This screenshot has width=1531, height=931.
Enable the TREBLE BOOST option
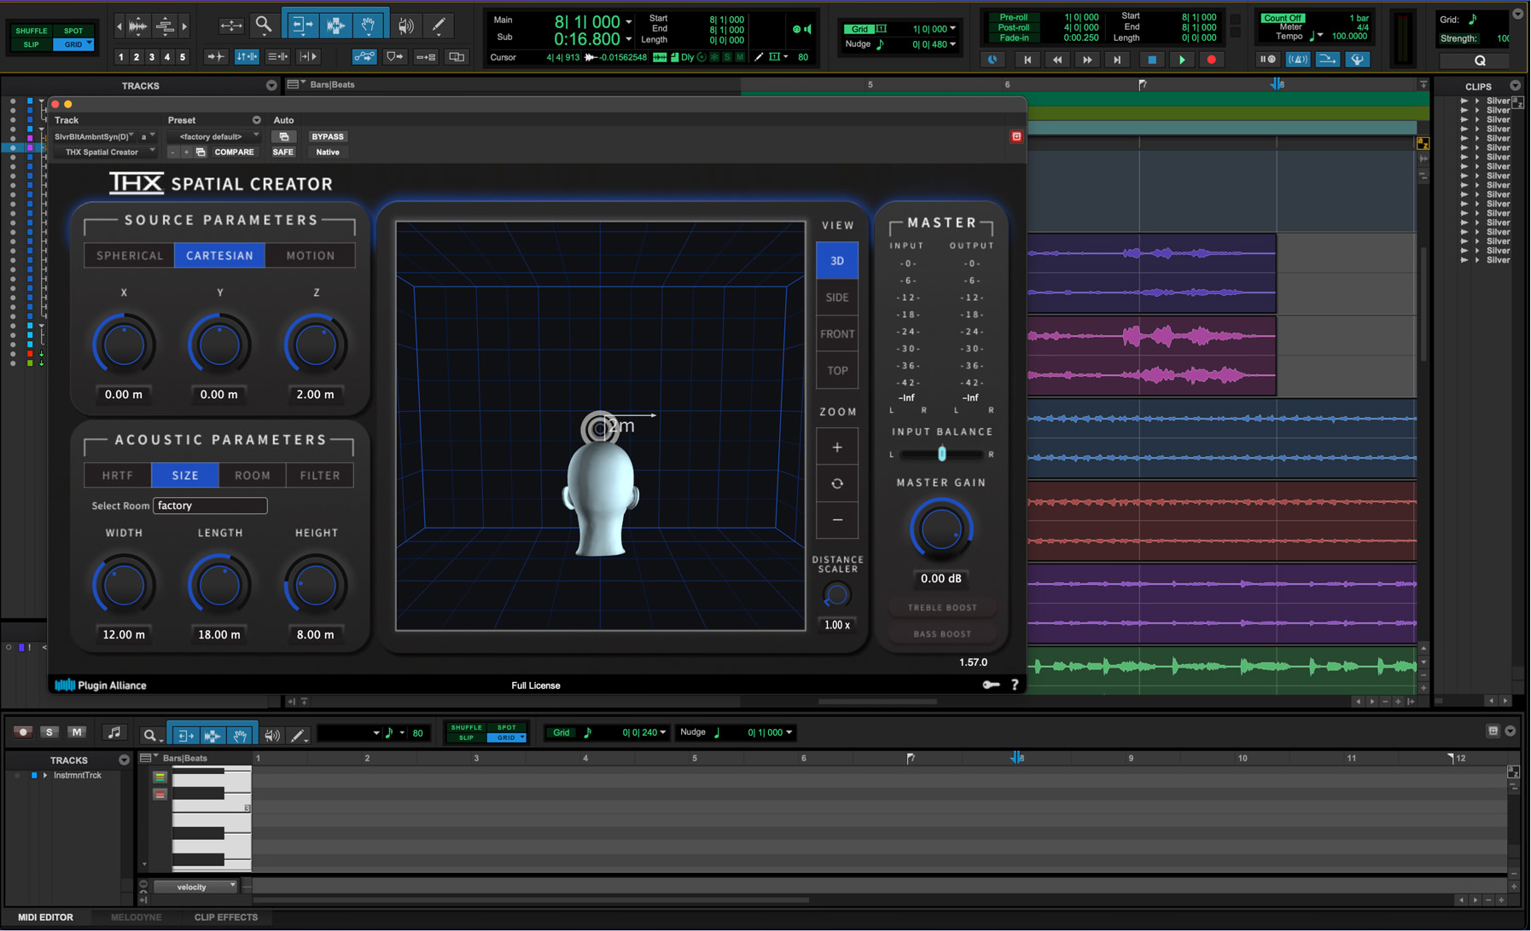click(941, 608)
